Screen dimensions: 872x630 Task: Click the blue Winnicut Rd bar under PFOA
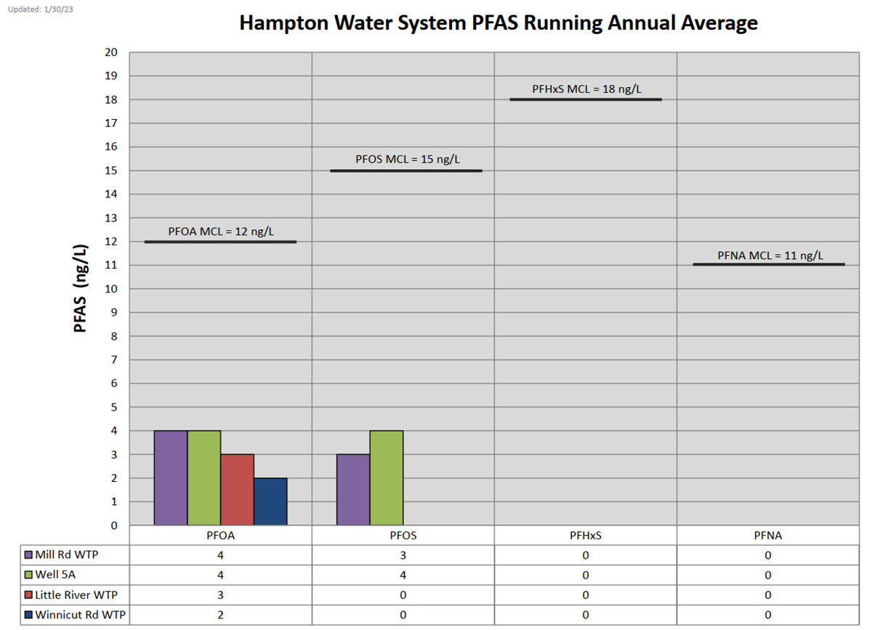click(x=271, y=501)
